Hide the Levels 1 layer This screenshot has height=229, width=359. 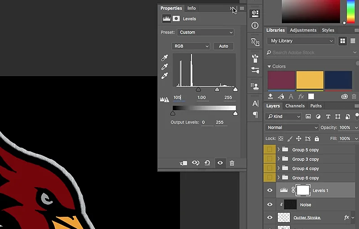(270, 190)
